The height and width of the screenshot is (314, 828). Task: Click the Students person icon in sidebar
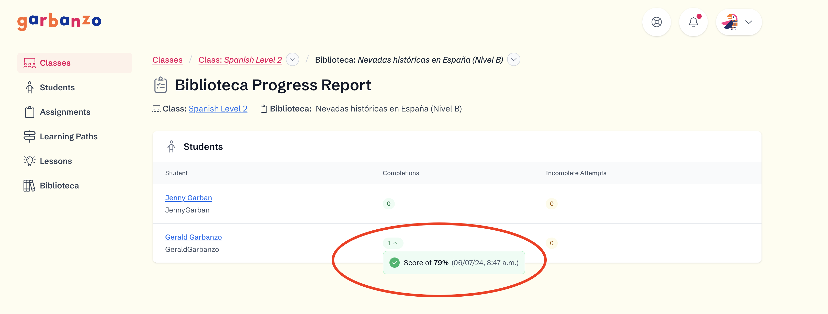coord(29,87)
